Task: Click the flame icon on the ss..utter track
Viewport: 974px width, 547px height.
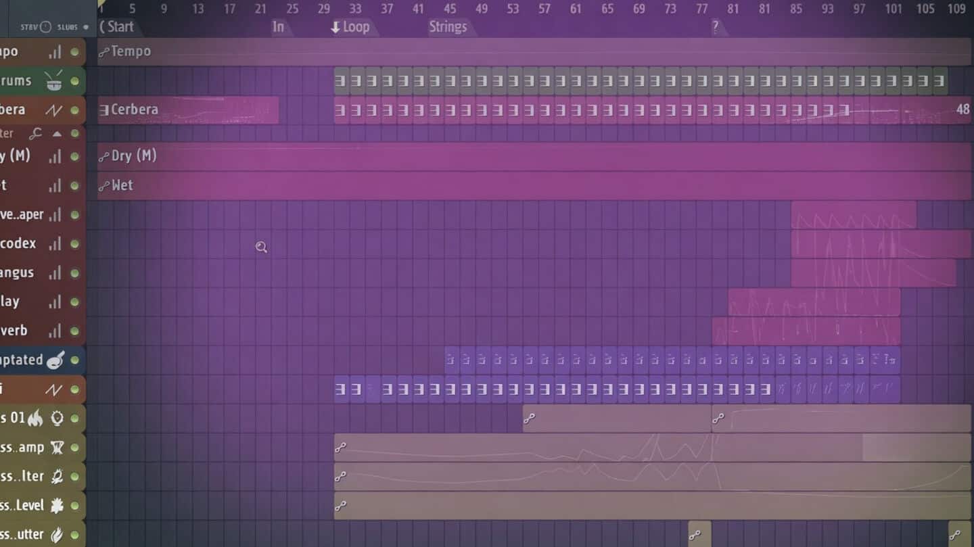Action: coord(57,535)
